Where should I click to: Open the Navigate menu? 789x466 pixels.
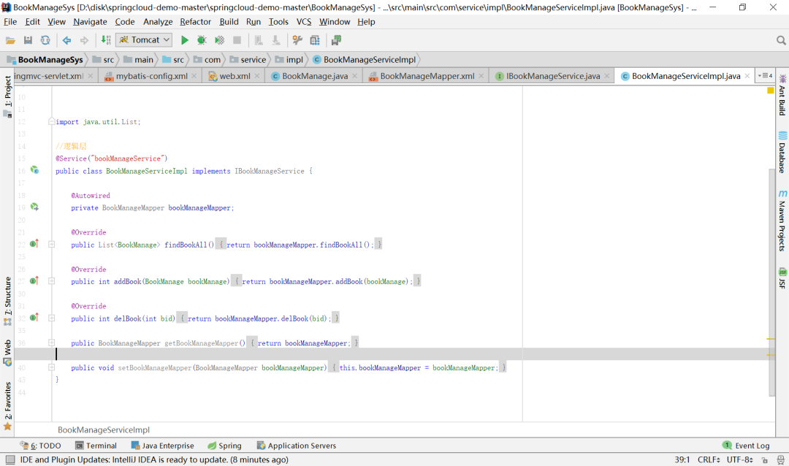[90, 22]
